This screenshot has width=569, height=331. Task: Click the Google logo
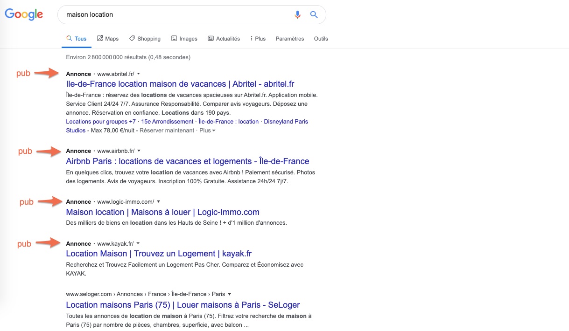[24, 14]
